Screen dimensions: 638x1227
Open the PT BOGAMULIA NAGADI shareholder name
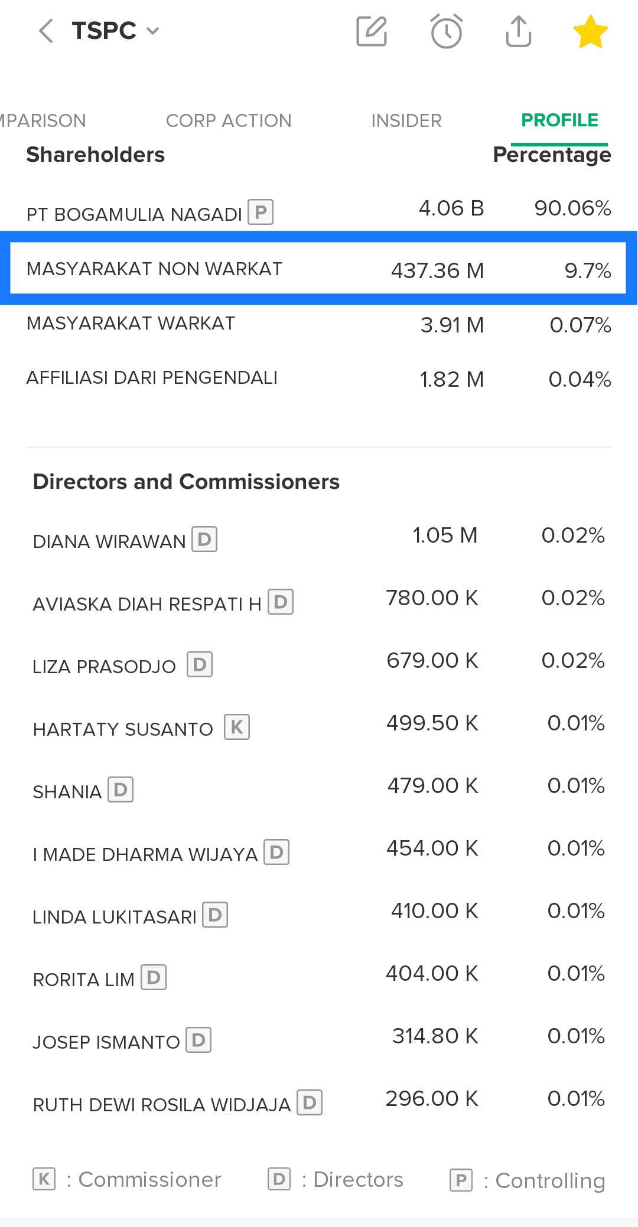[x=134, y=214]
